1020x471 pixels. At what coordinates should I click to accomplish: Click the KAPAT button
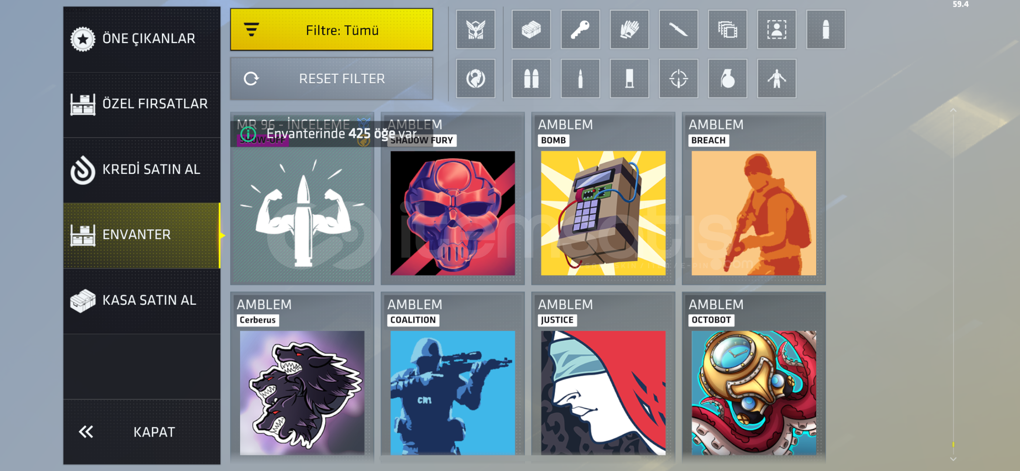pyautogui.click(x=142, y=432)
